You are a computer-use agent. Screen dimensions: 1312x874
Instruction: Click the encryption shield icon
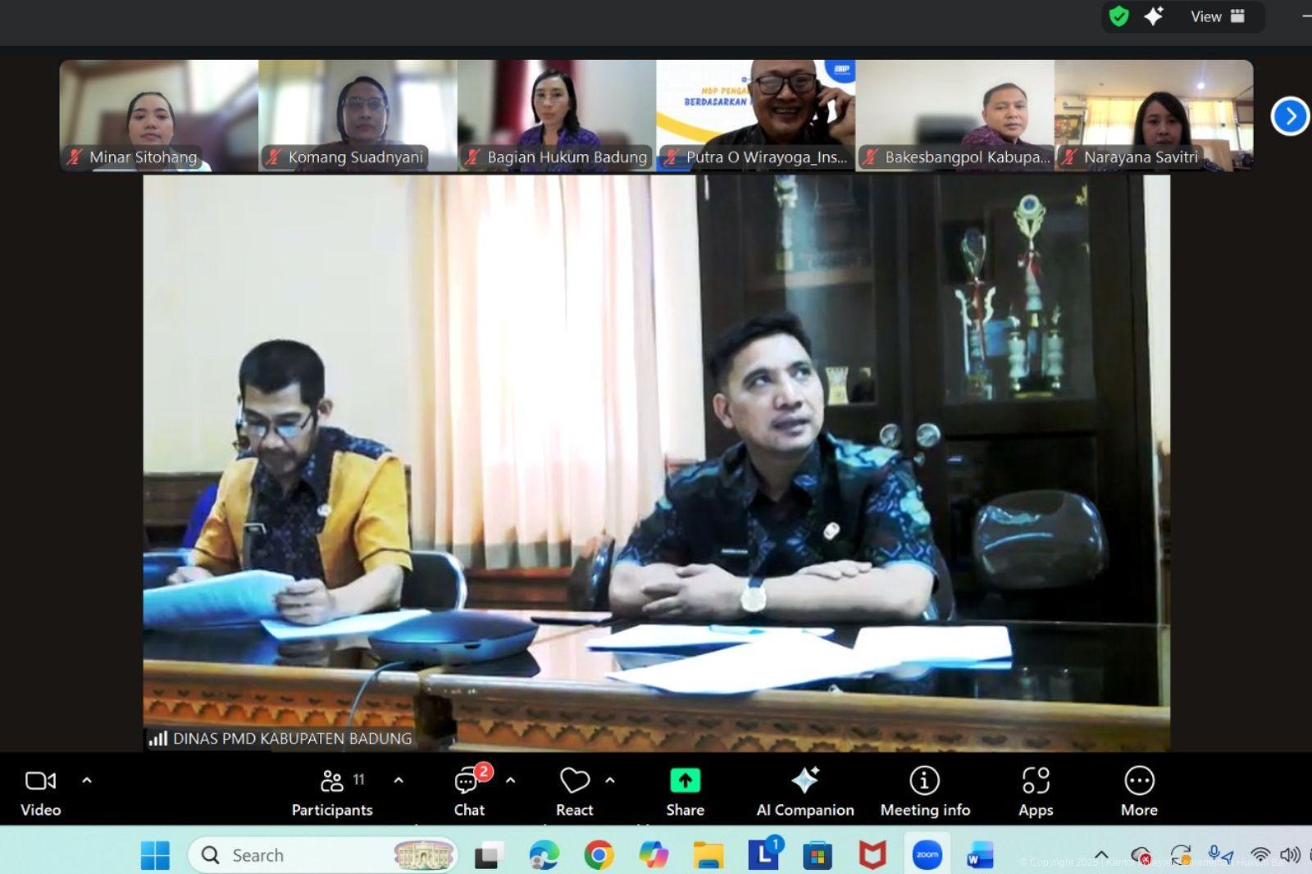1118,16
